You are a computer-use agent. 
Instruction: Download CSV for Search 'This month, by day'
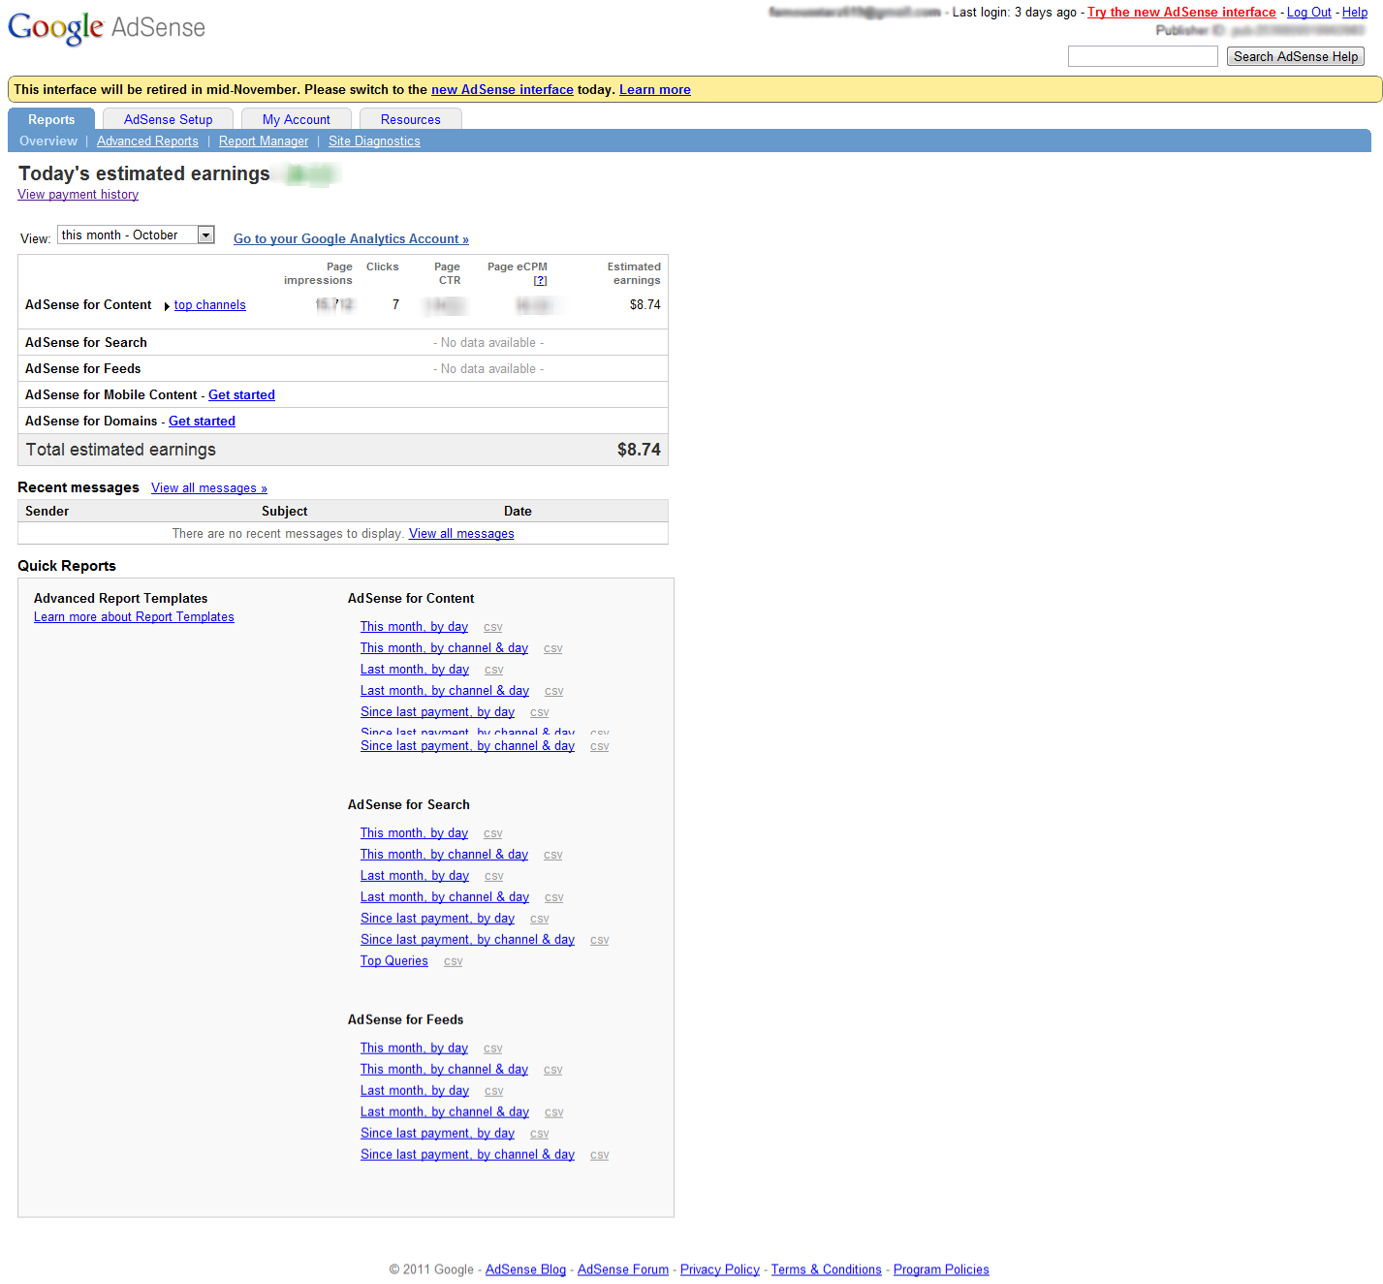[x=492, y=834]
